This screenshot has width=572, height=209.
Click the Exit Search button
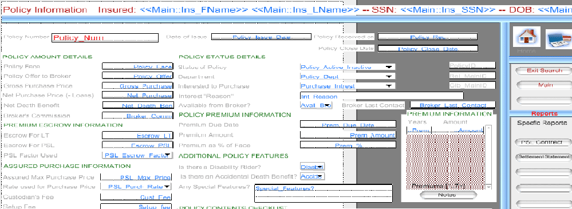(544, 70)
